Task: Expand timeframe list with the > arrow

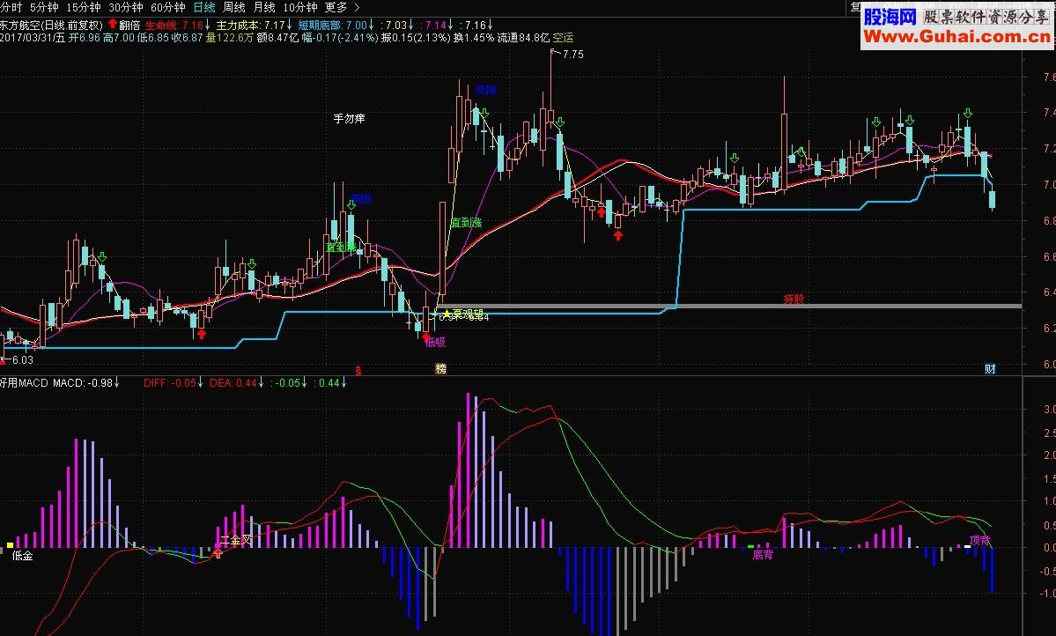Action: click(x=357, y=7)
